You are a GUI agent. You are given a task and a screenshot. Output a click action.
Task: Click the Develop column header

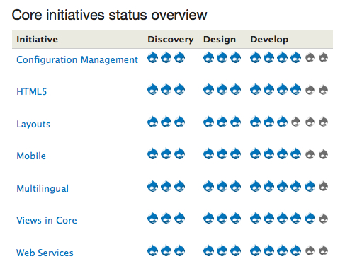tap(269, 40)
